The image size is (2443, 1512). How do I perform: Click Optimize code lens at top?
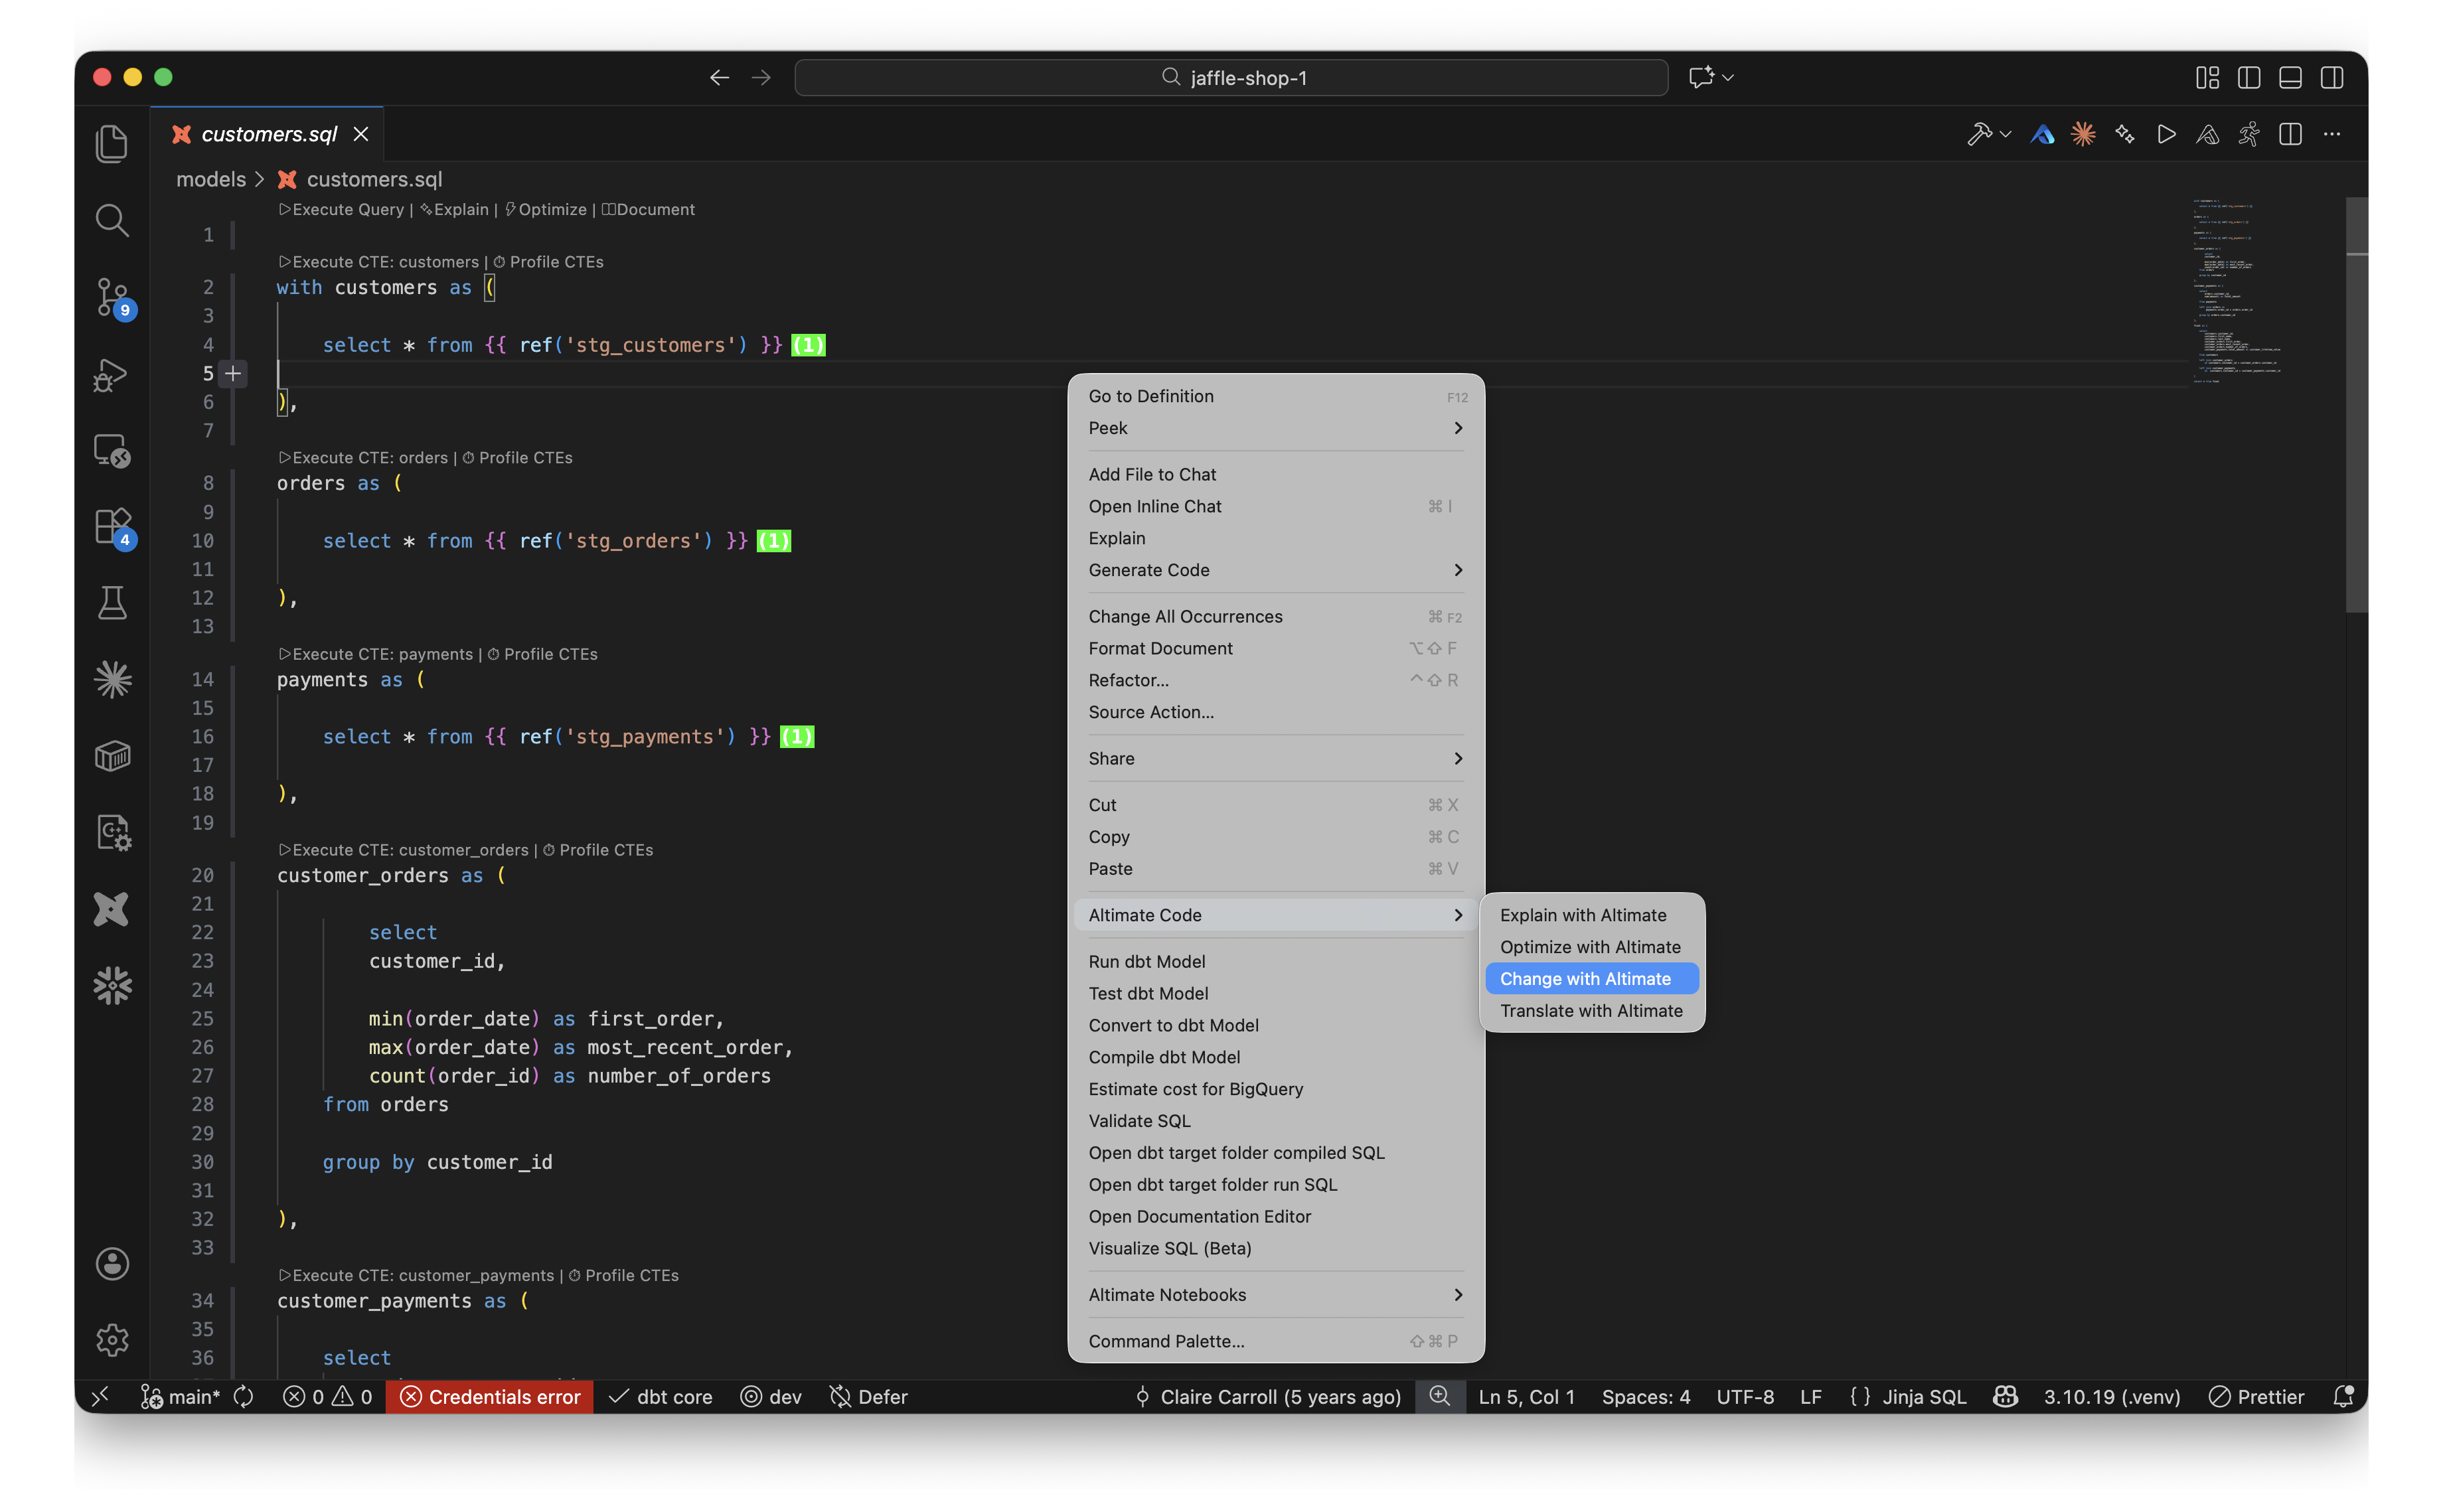[546, 209]
